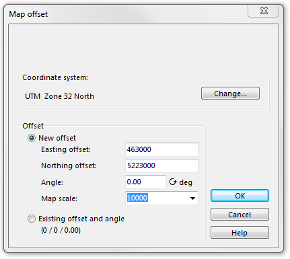
Task: Click the rotation icon beside deg
Action: 173,182
